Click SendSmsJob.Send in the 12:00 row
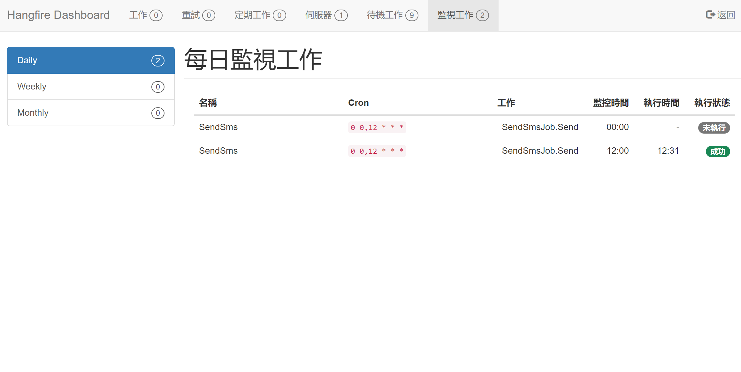The width and height of the screenshot is (741, 372). (x=540, y=151)
